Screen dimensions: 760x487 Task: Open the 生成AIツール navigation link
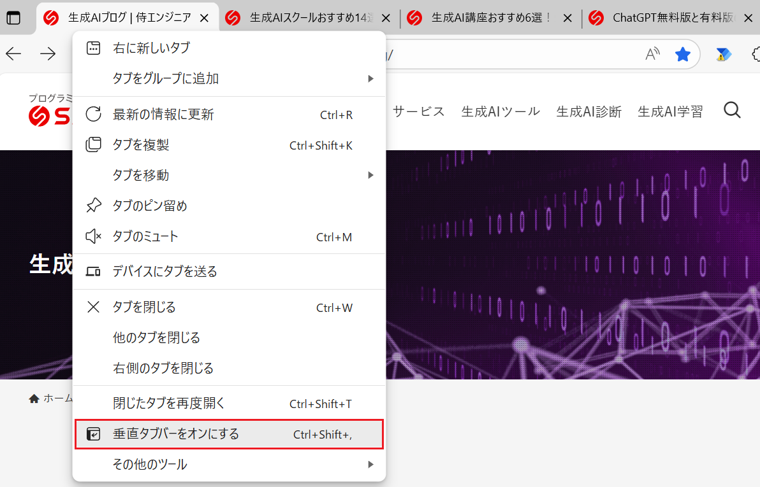pos(501,111)
